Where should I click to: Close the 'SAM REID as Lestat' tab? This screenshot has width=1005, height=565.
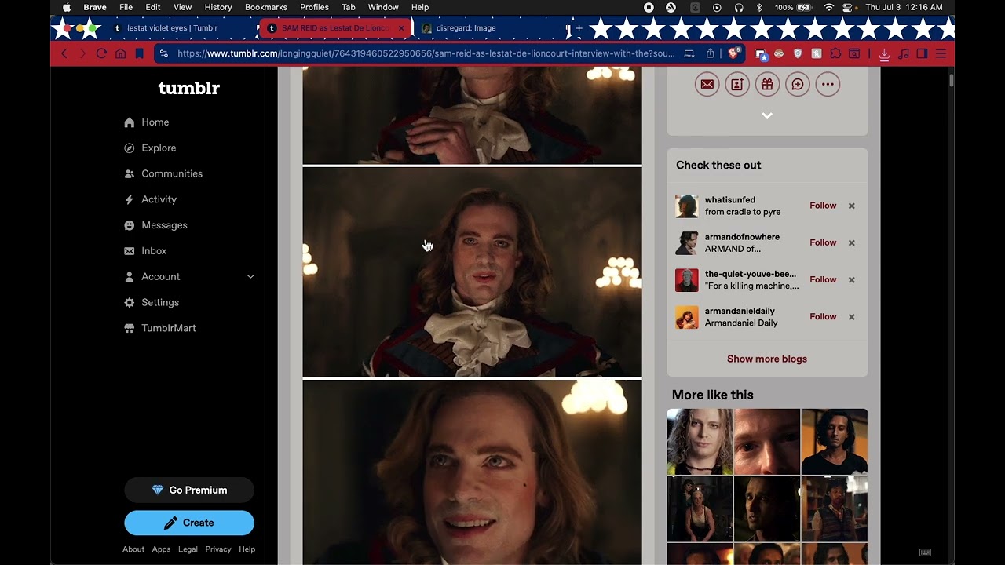coord(401,28)
